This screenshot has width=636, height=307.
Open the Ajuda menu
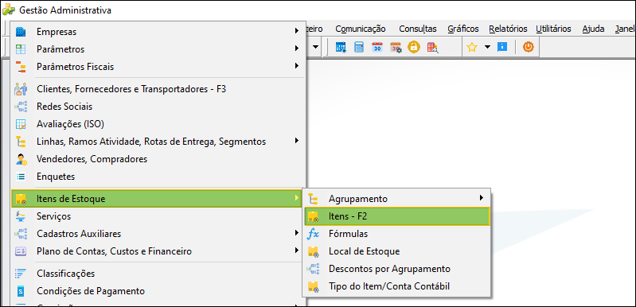pos(593,29)
